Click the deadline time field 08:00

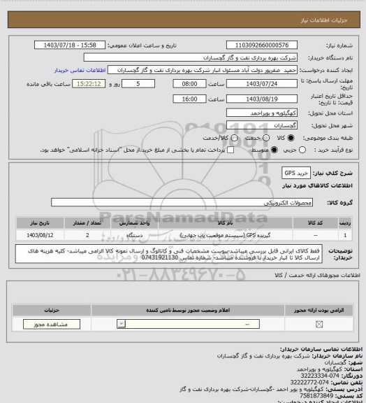click(x=189, y=84)
